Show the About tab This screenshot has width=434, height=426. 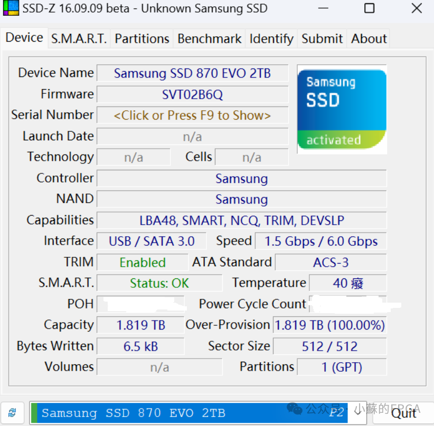click(369, 38)
